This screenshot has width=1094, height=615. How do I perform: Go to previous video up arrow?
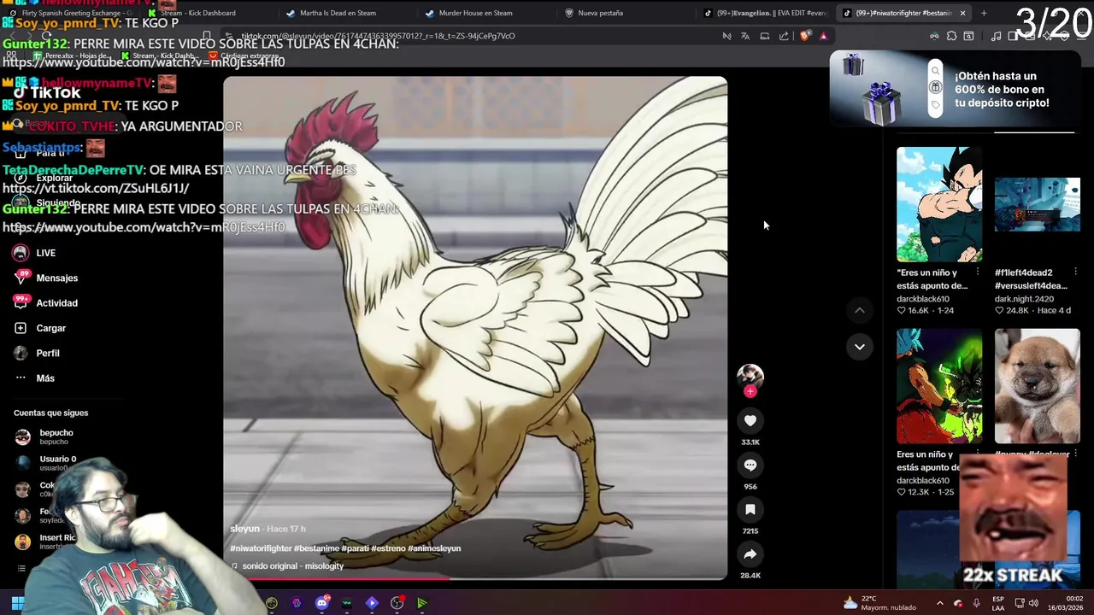[x=859, y=310]
